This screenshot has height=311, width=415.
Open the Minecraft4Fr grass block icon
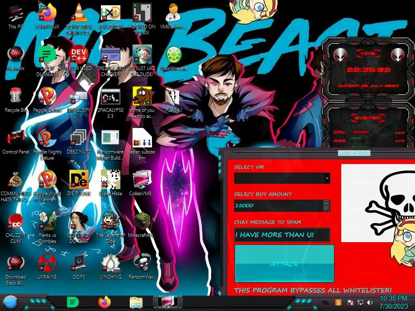(x=142, y=225)
